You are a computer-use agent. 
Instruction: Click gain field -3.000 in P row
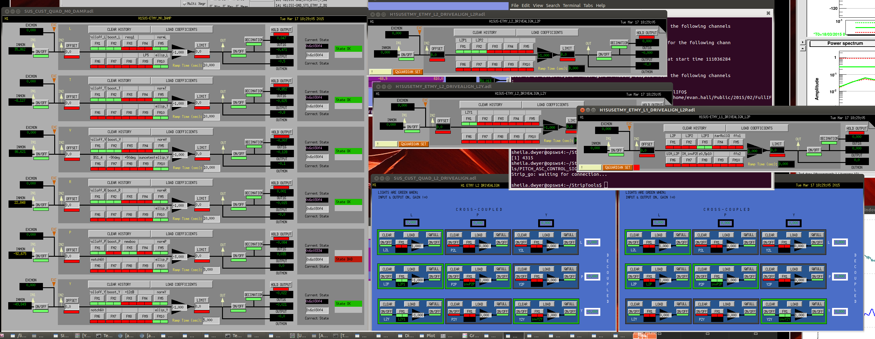[x=179, y=257]
